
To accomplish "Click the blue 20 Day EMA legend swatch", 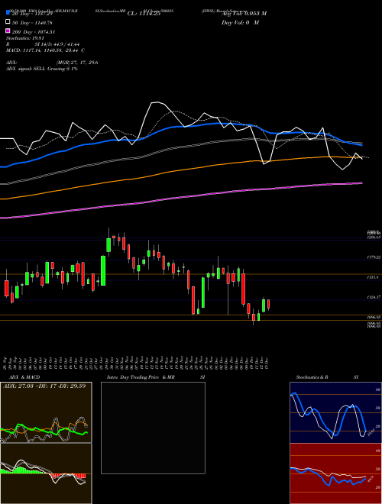I will (8, 13).
